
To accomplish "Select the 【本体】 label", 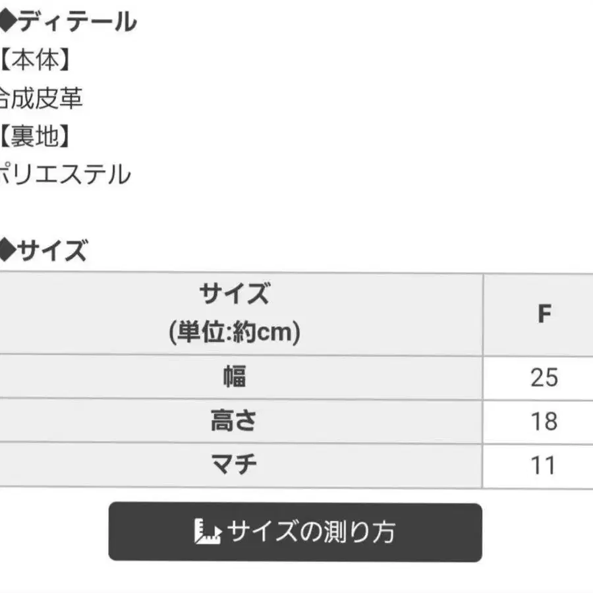I will click(34, 61).
